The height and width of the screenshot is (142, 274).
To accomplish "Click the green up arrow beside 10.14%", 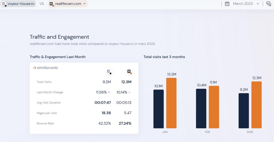I will click(x=129, y=92).
